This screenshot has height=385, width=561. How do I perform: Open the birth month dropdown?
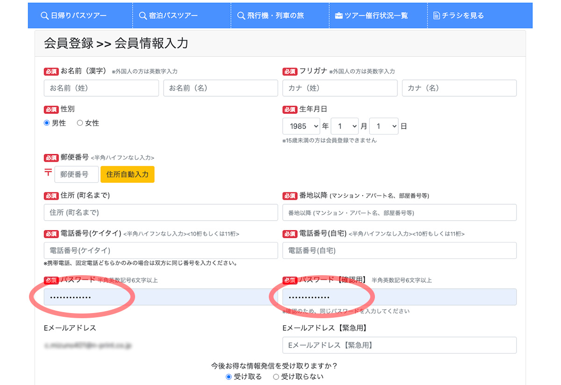point(345,126)
